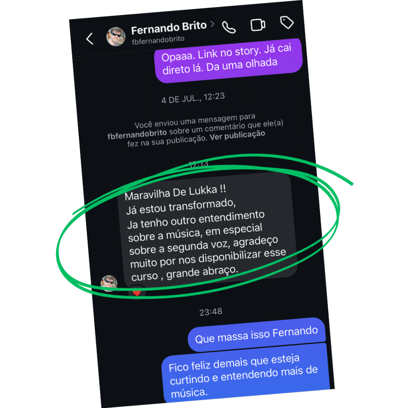
Task: Click the 23:48 timestamp label
Action: pyautogui.click(x=211, y=312)
